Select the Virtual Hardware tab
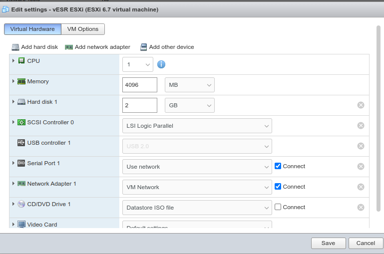Image resolution: width=384 pixels, height=254 pixels. tap(32, 29)
